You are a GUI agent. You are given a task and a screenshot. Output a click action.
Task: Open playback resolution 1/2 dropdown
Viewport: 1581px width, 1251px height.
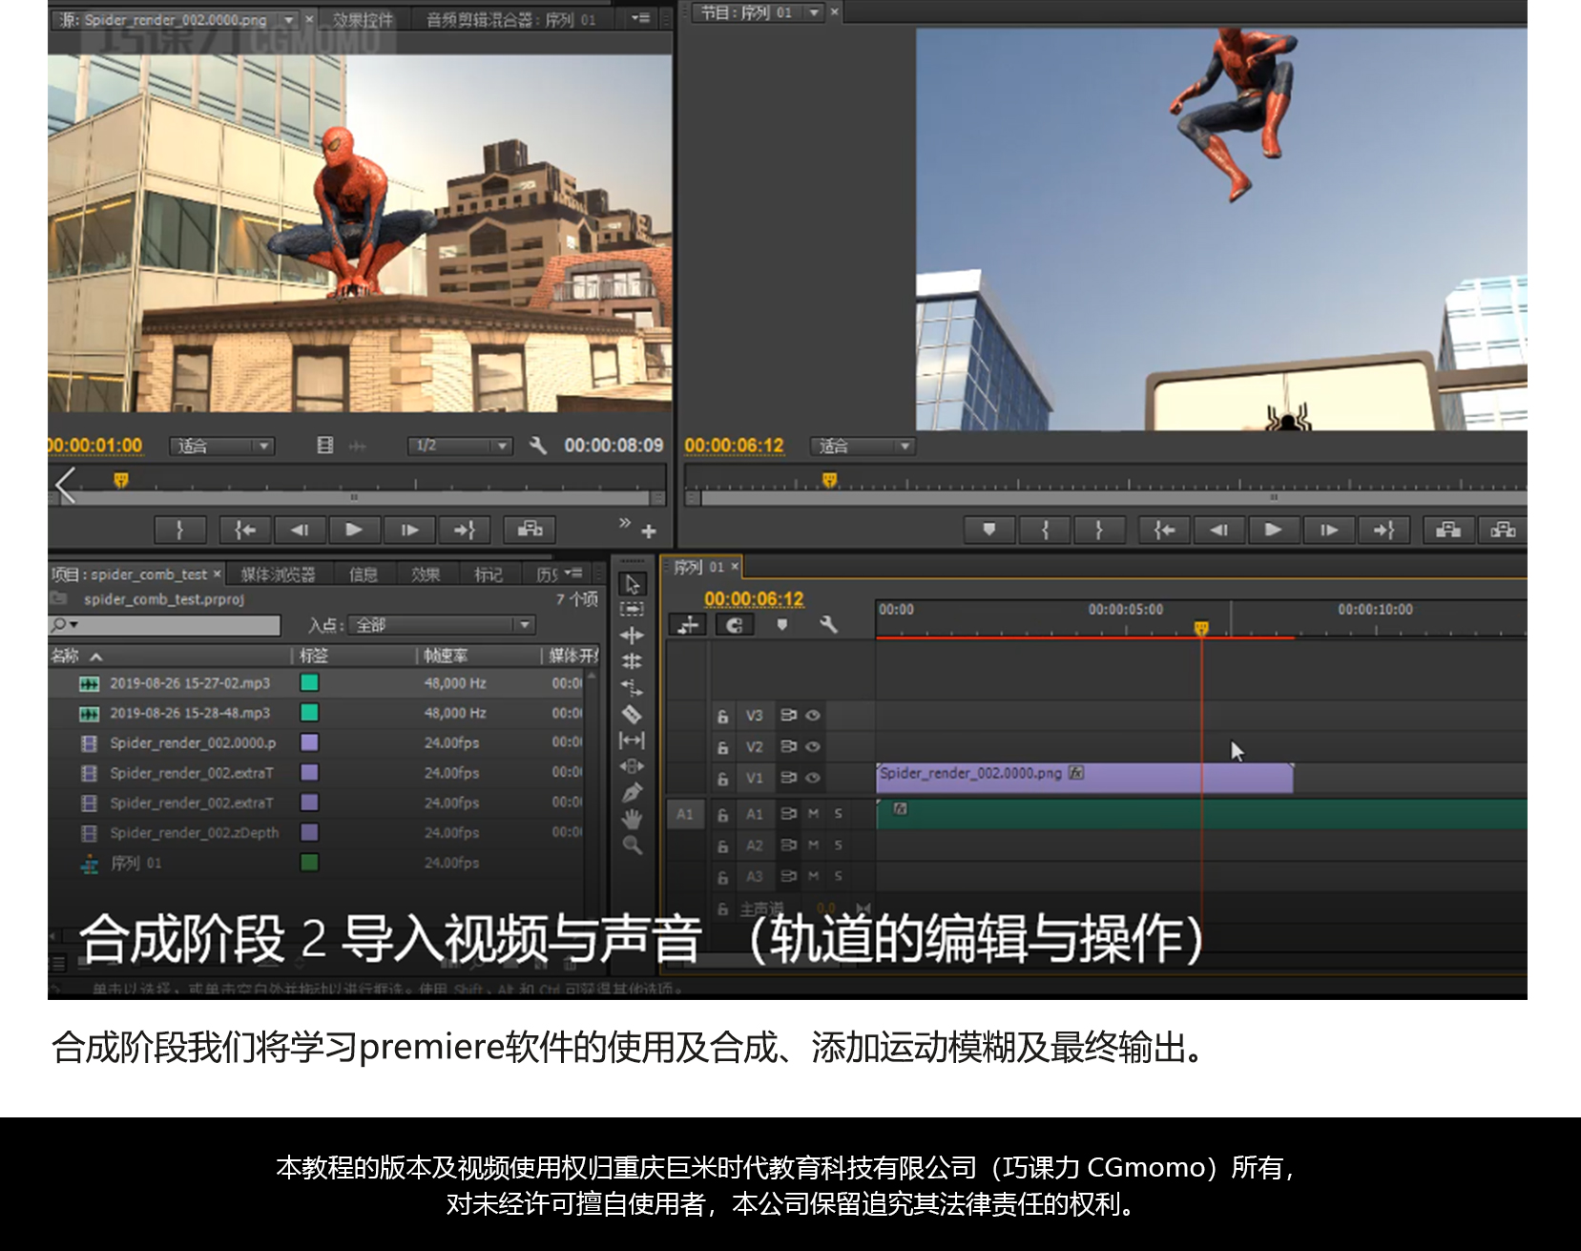460,446
